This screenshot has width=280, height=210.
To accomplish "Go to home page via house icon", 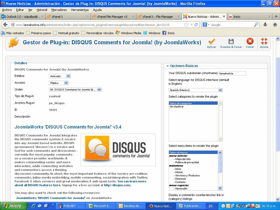I will [x=275, y=25].
